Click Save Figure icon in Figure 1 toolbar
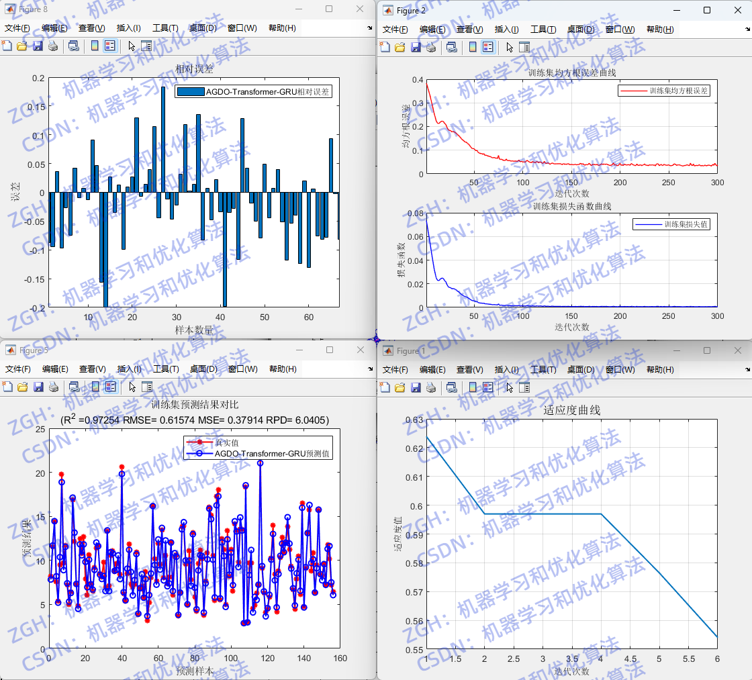This screenshot has width=752, height=680. coord(416,387)
